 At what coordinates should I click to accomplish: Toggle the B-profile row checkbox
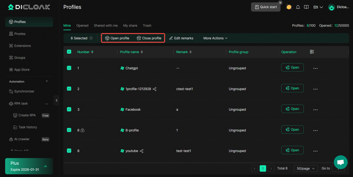69,130
